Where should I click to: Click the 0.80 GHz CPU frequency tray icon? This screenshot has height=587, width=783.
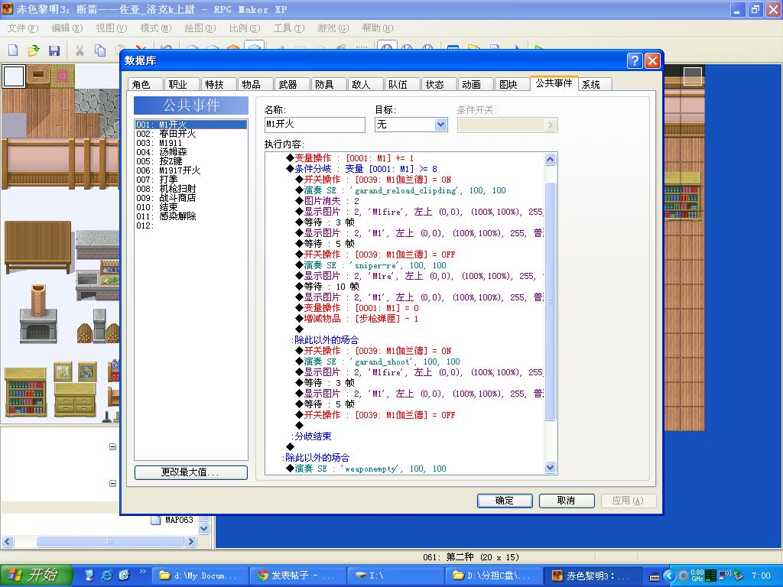tap(697, 576)
